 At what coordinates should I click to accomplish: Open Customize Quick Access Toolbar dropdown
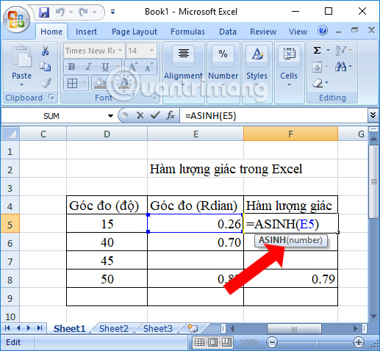coord(112,12)
